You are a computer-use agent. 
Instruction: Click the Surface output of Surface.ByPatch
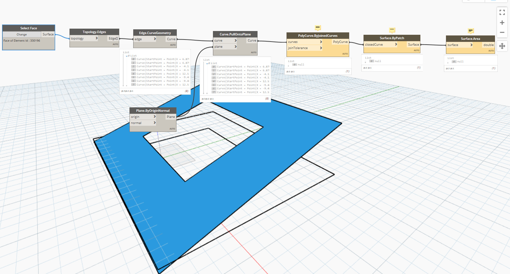click(x=414, y=44)
